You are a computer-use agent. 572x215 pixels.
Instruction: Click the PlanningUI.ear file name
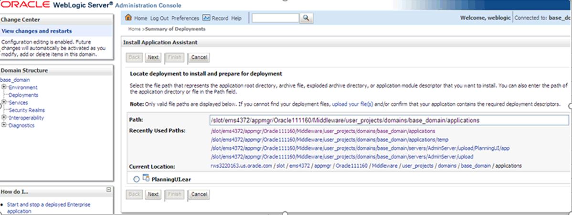(x=171, y=180)
